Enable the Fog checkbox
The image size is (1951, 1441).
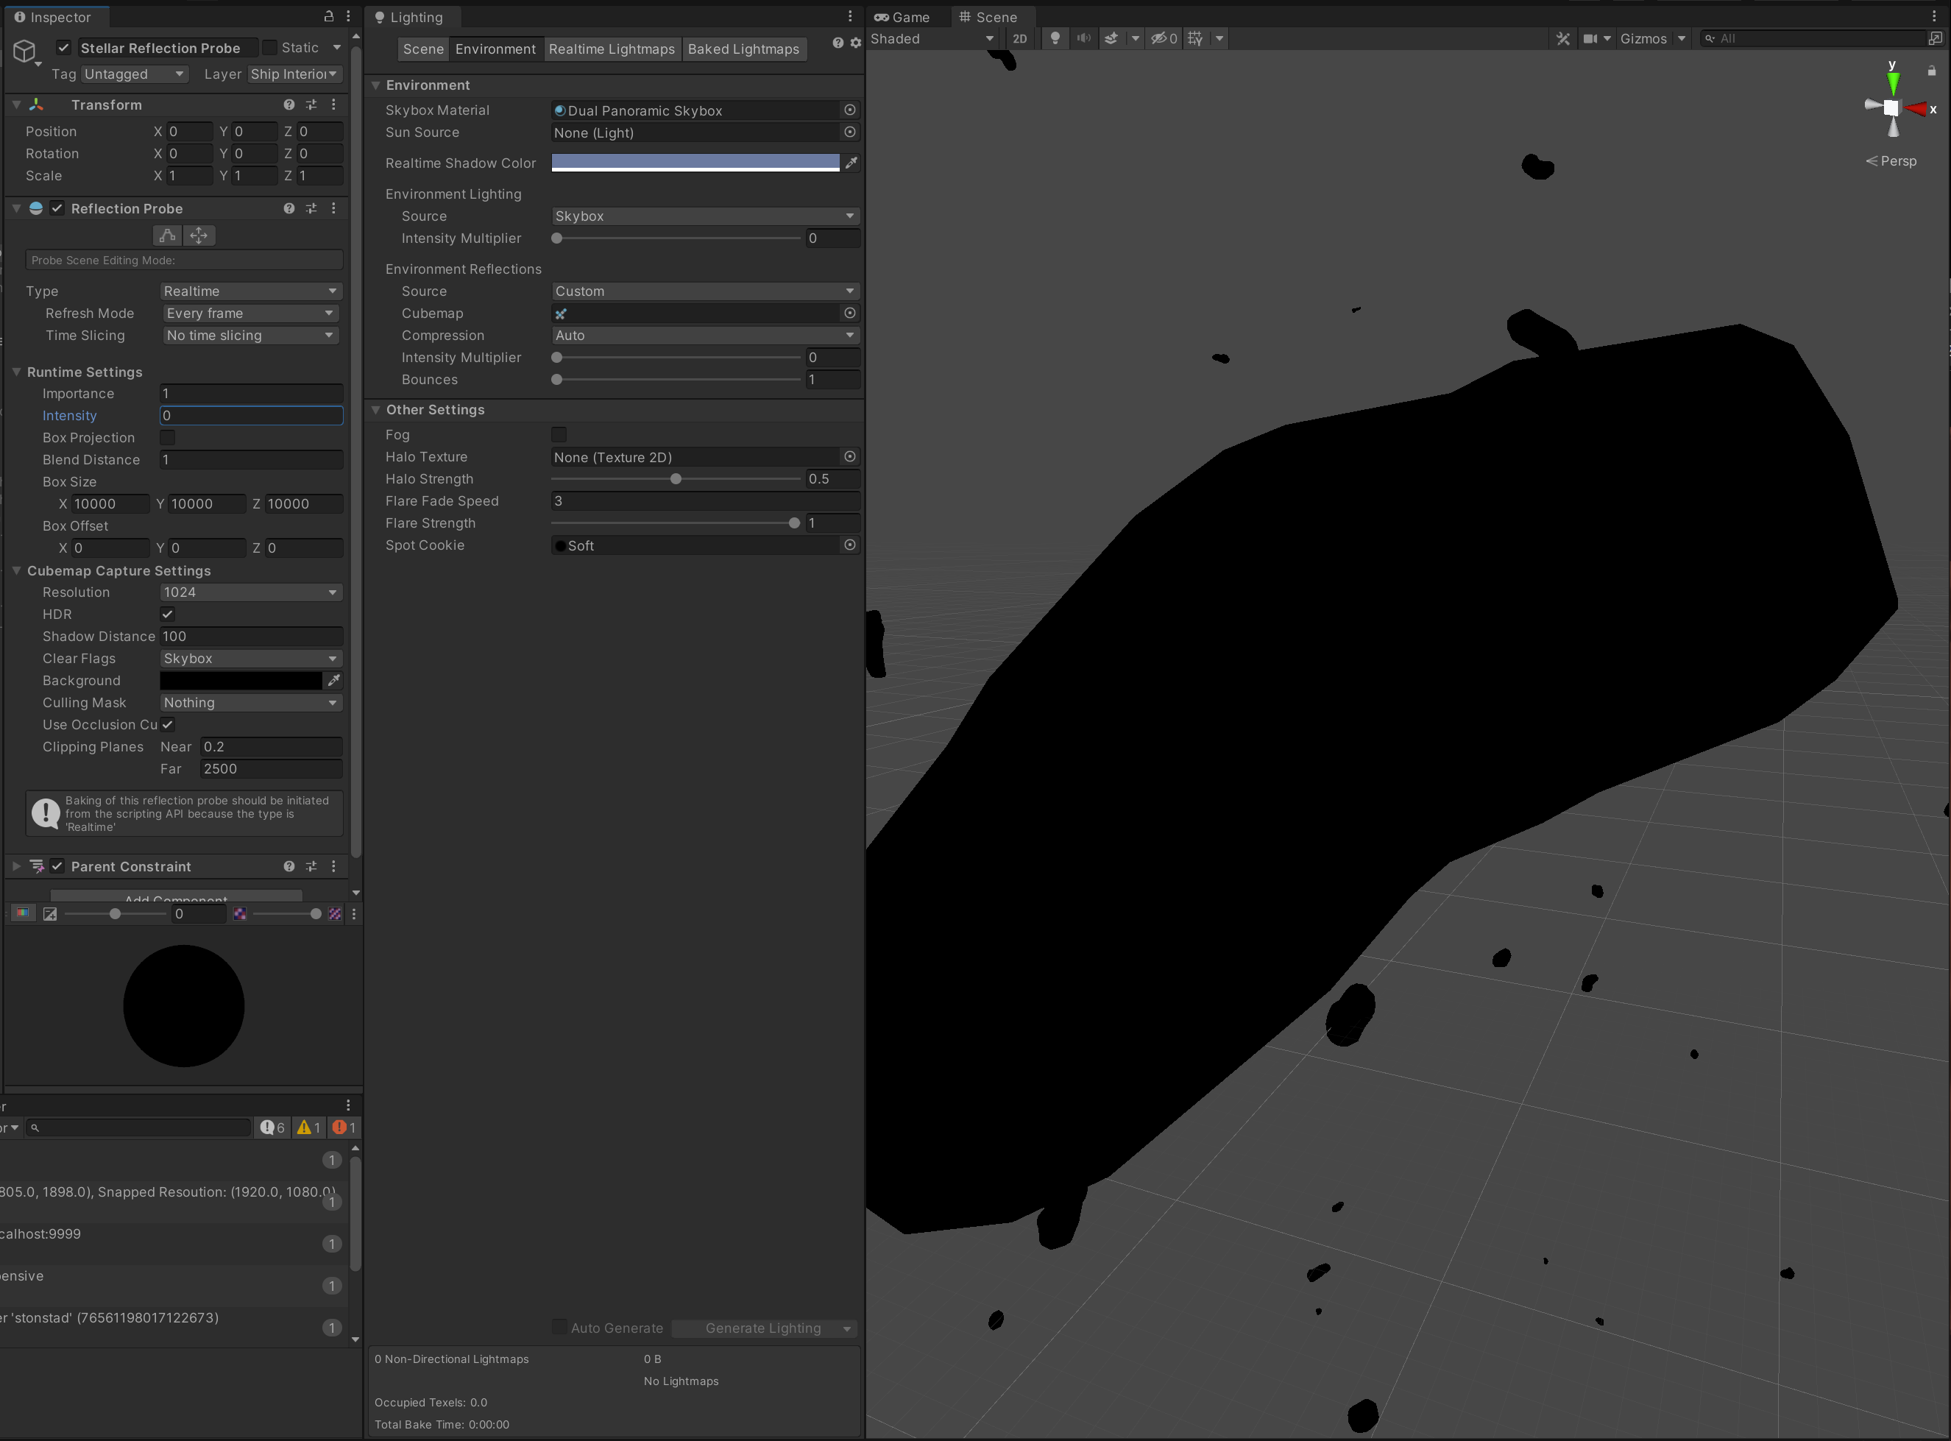click(559, 434)
